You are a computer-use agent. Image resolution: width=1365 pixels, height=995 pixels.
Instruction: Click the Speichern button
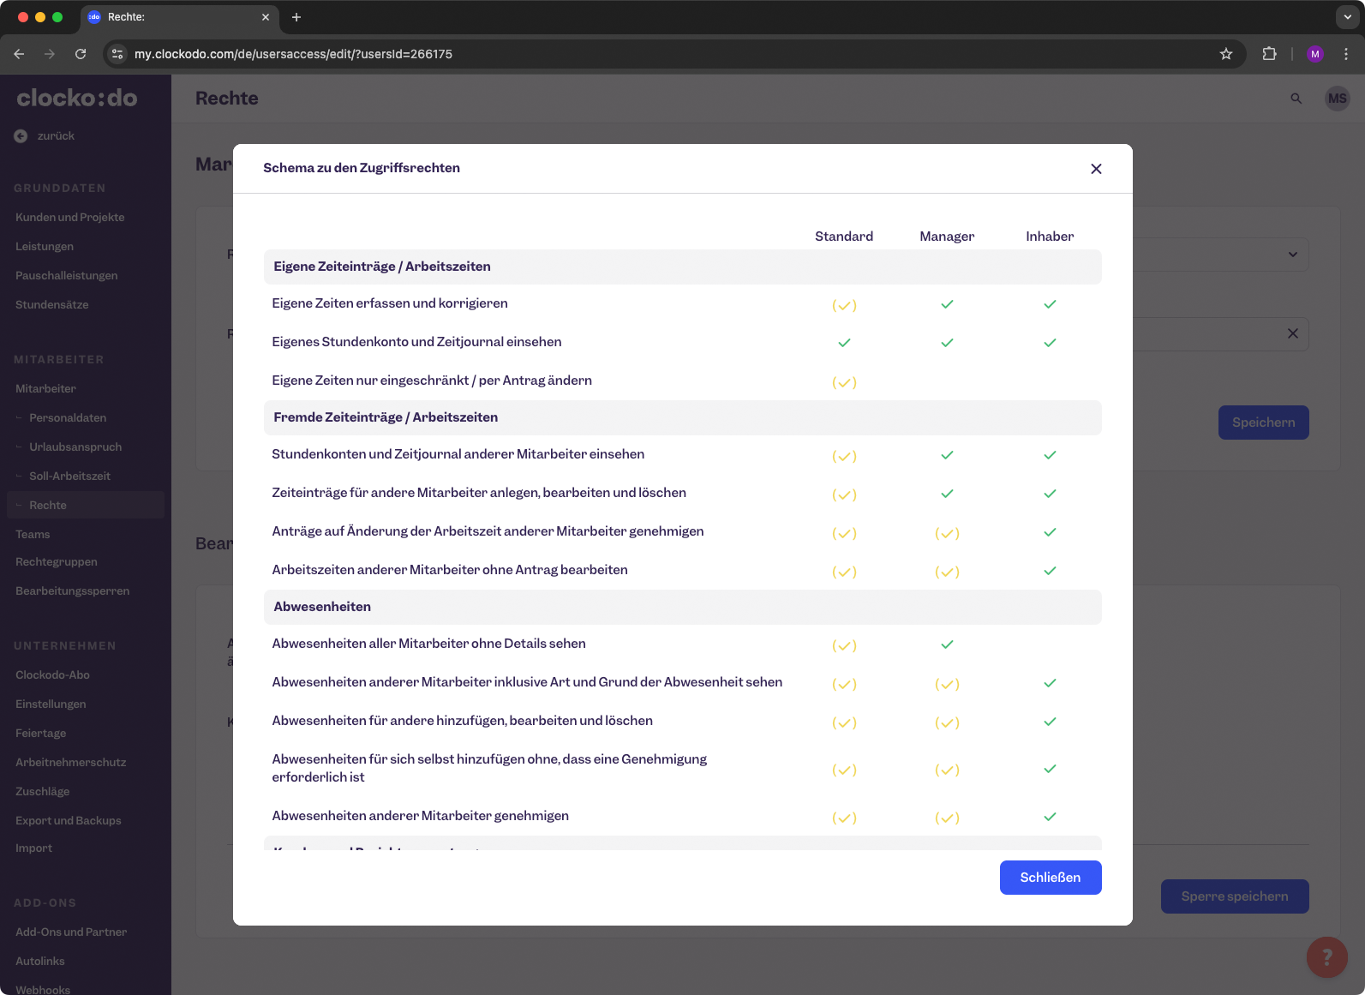point(1263,423)
